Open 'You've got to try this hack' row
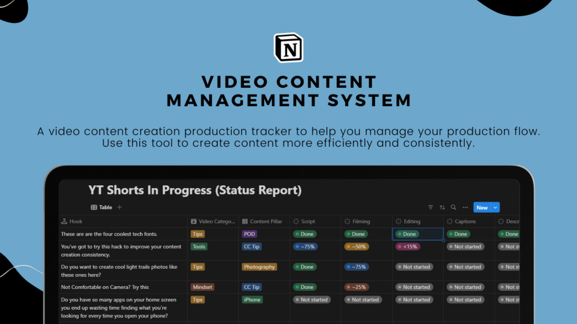Viewport: 577px width, 324px height. [x=121, y=251]
